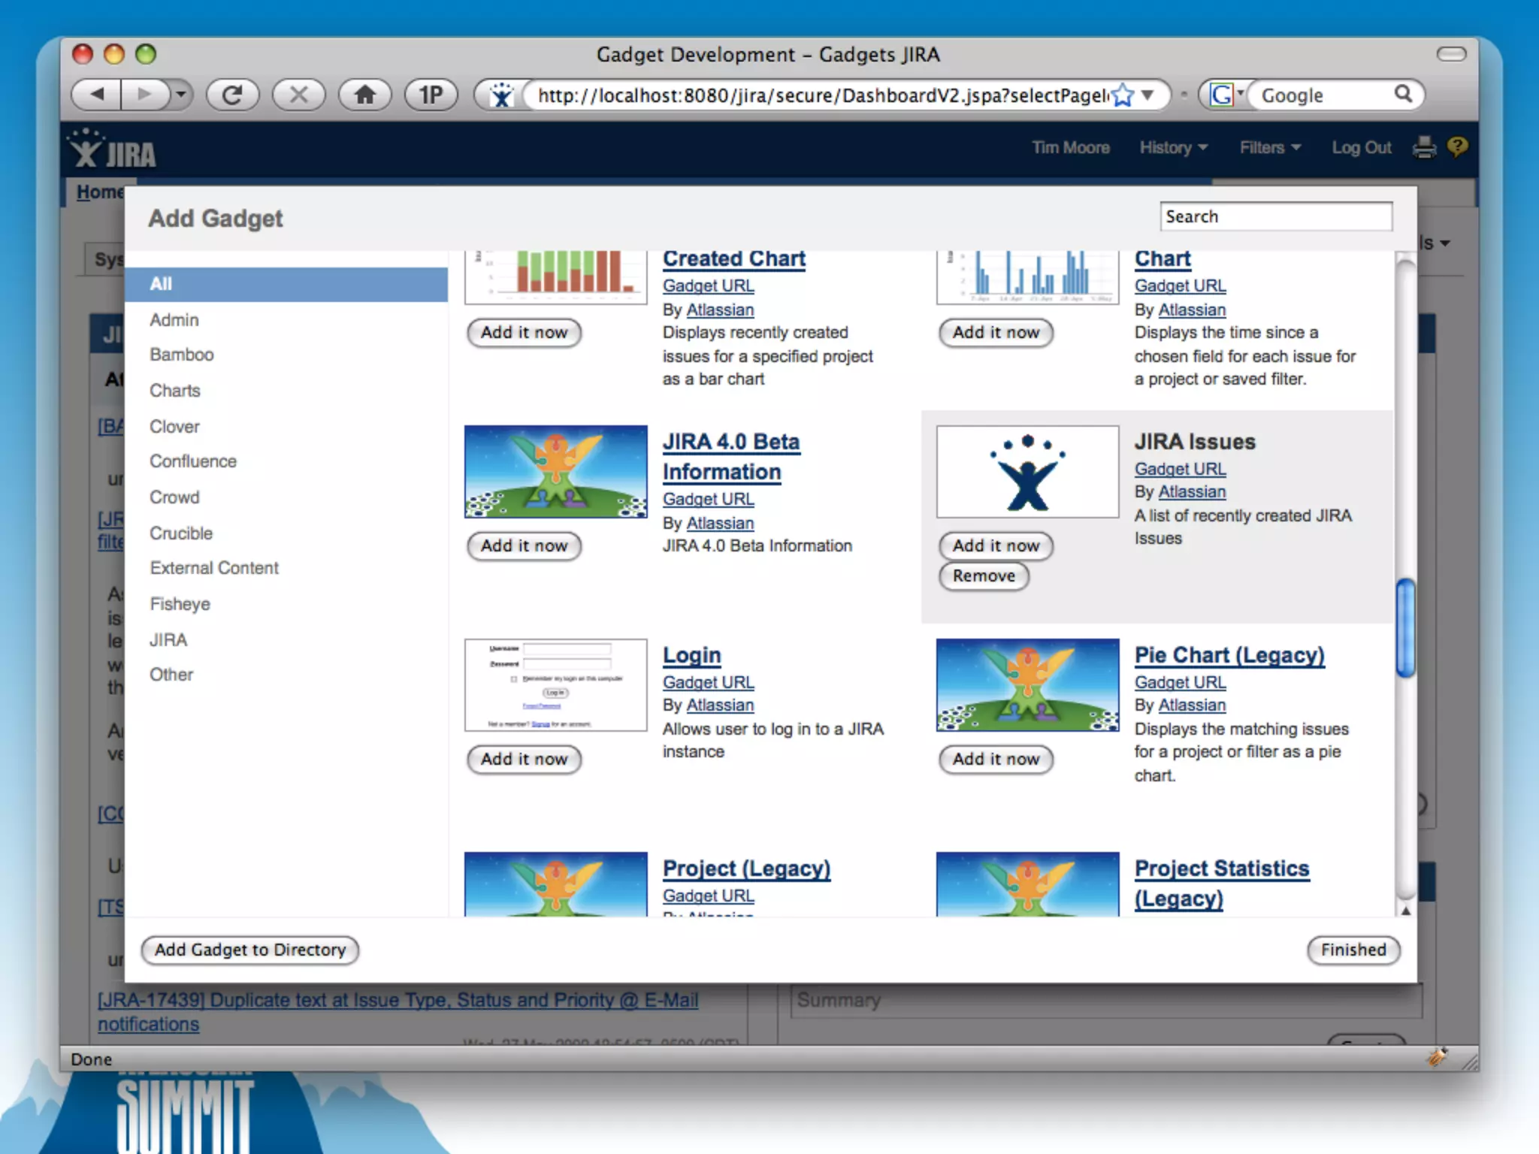Open the History dropdown menu
This screenshot has height=1154, width=1539.
(1173, 147)
